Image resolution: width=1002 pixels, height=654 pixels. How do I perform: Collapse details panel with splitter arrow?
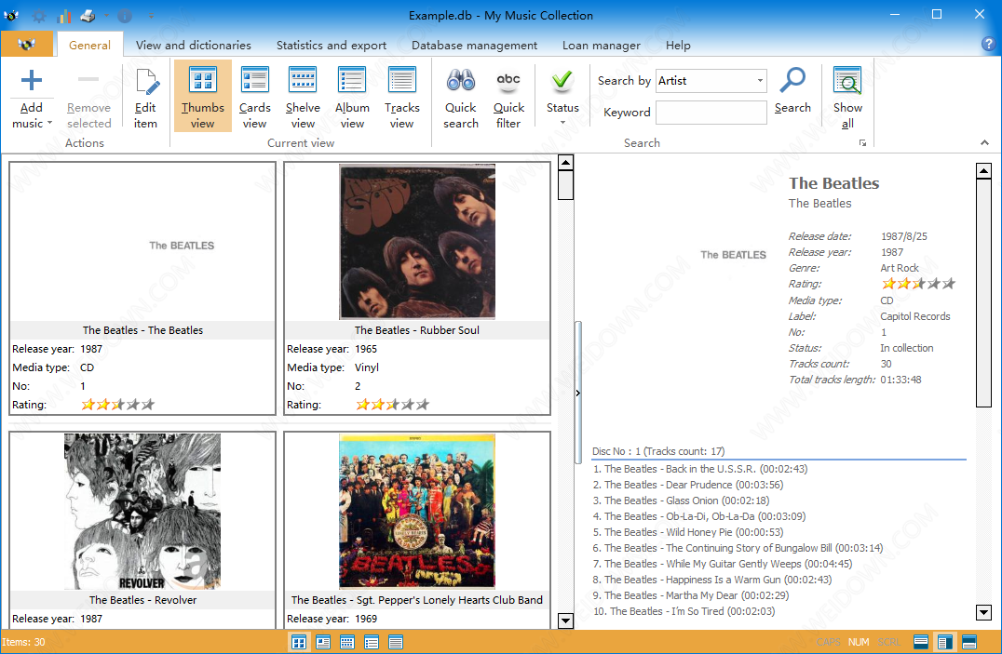pyautogui.click(x=577, y=394)
